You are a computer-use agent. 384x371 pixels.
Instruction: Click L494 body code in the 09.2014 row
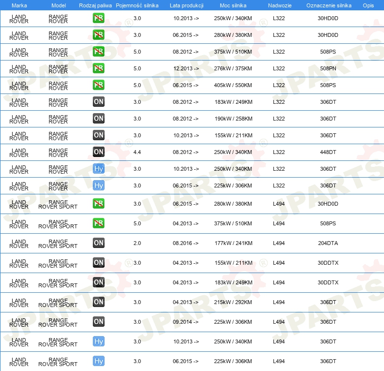tap(279, 322)
